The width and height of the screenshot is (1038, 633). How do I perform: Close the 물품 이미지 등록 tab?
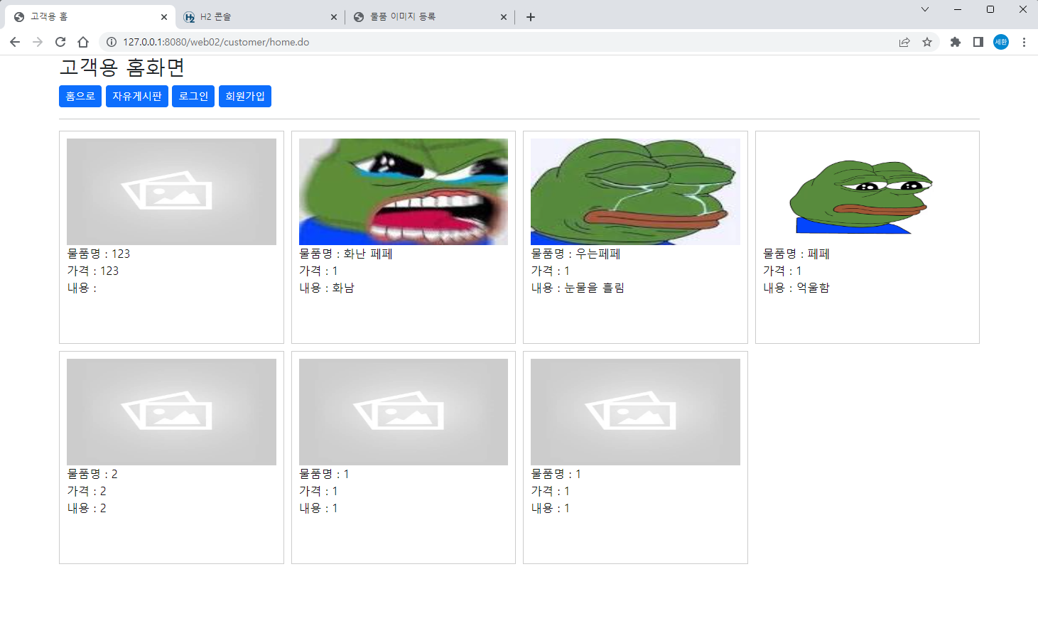coord(504,17)
